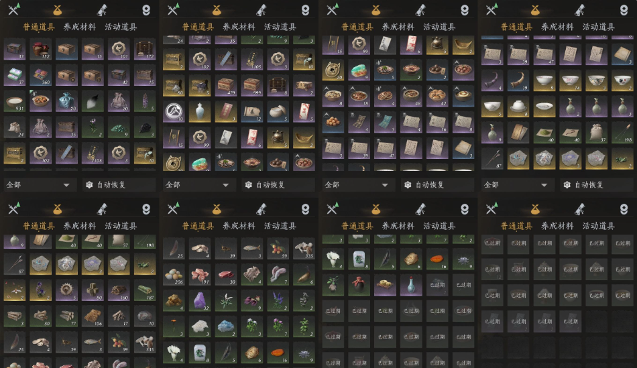Click the mountain emblem token counted 10

point(174,112)
